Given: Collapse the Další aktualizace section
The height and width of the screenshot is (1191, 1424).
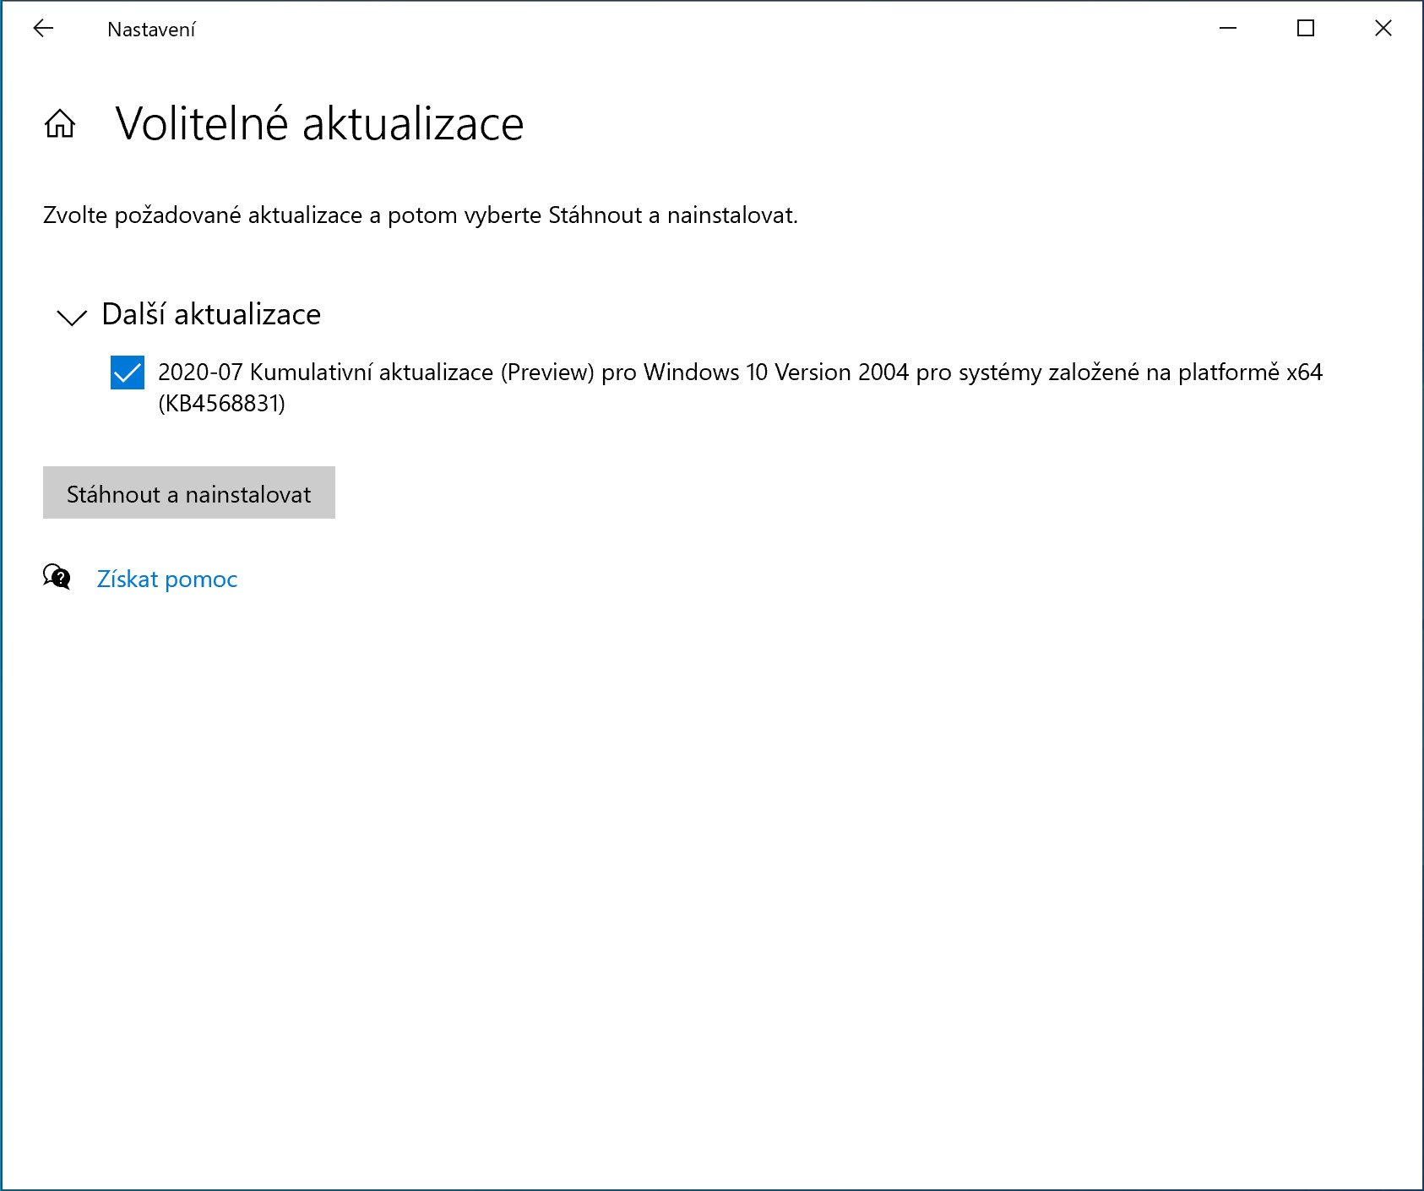Looking at the screenshot, I should click(72, 317).
